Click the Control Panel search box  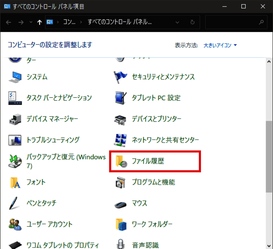[232, 22]
